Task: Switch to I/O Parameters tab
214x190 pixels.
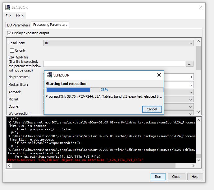Action: coord(18,25)
